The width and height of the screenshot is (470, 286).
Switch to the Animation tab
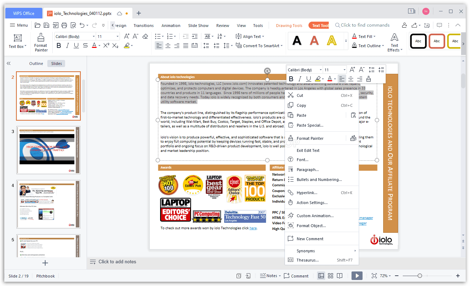(x=171, y=26)
